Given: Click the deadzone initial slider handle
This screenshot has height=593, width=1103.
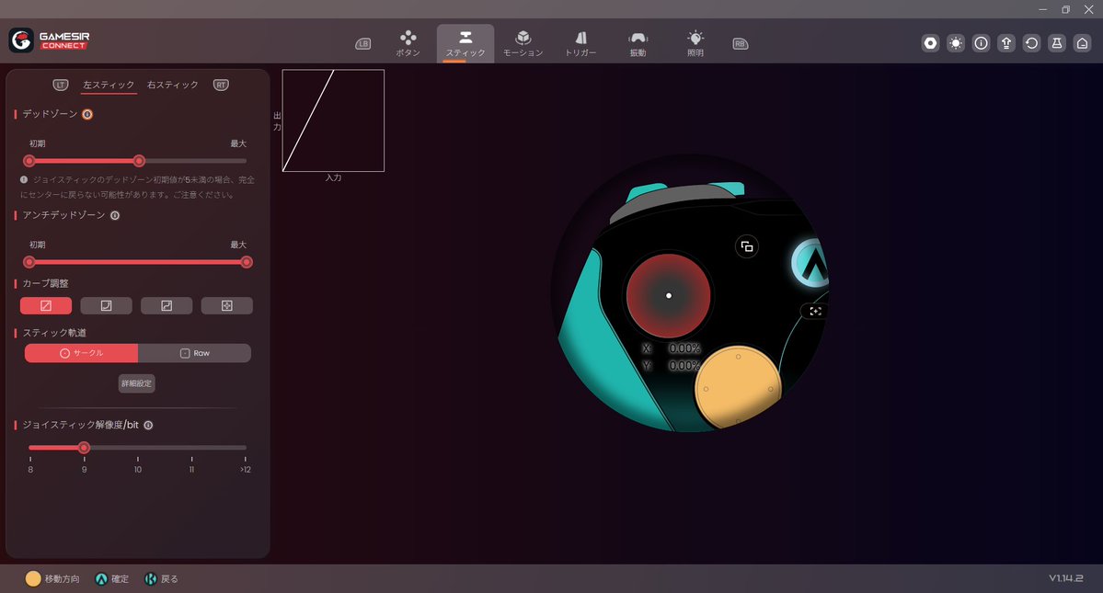Looking at the screenshot, I should point(29,161).
